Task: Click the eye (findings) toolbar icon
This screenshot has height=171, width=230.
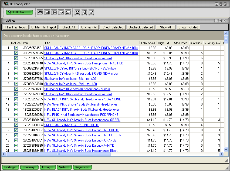Action: coord(40,12)
